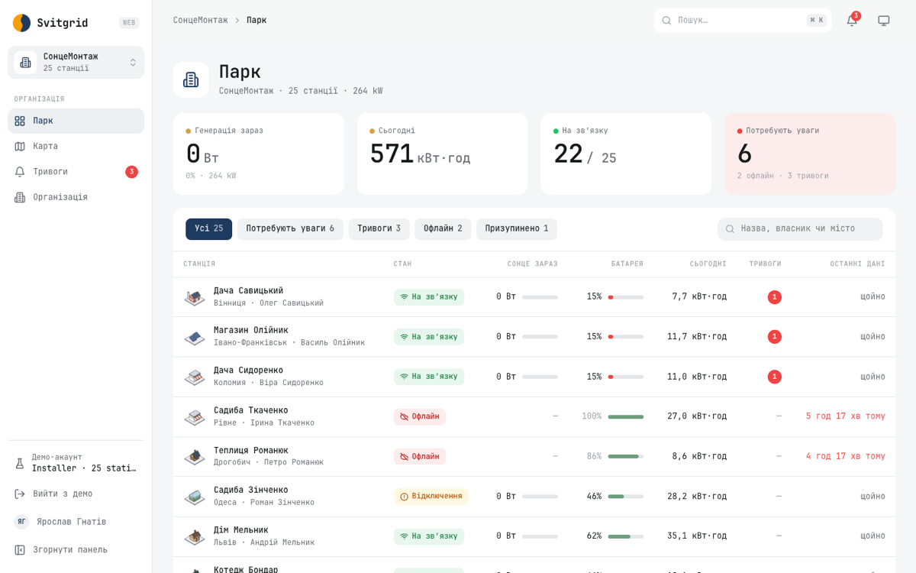Open notifications bell icon
Screen dimensions: 916x573
click(x=852, y=21)
